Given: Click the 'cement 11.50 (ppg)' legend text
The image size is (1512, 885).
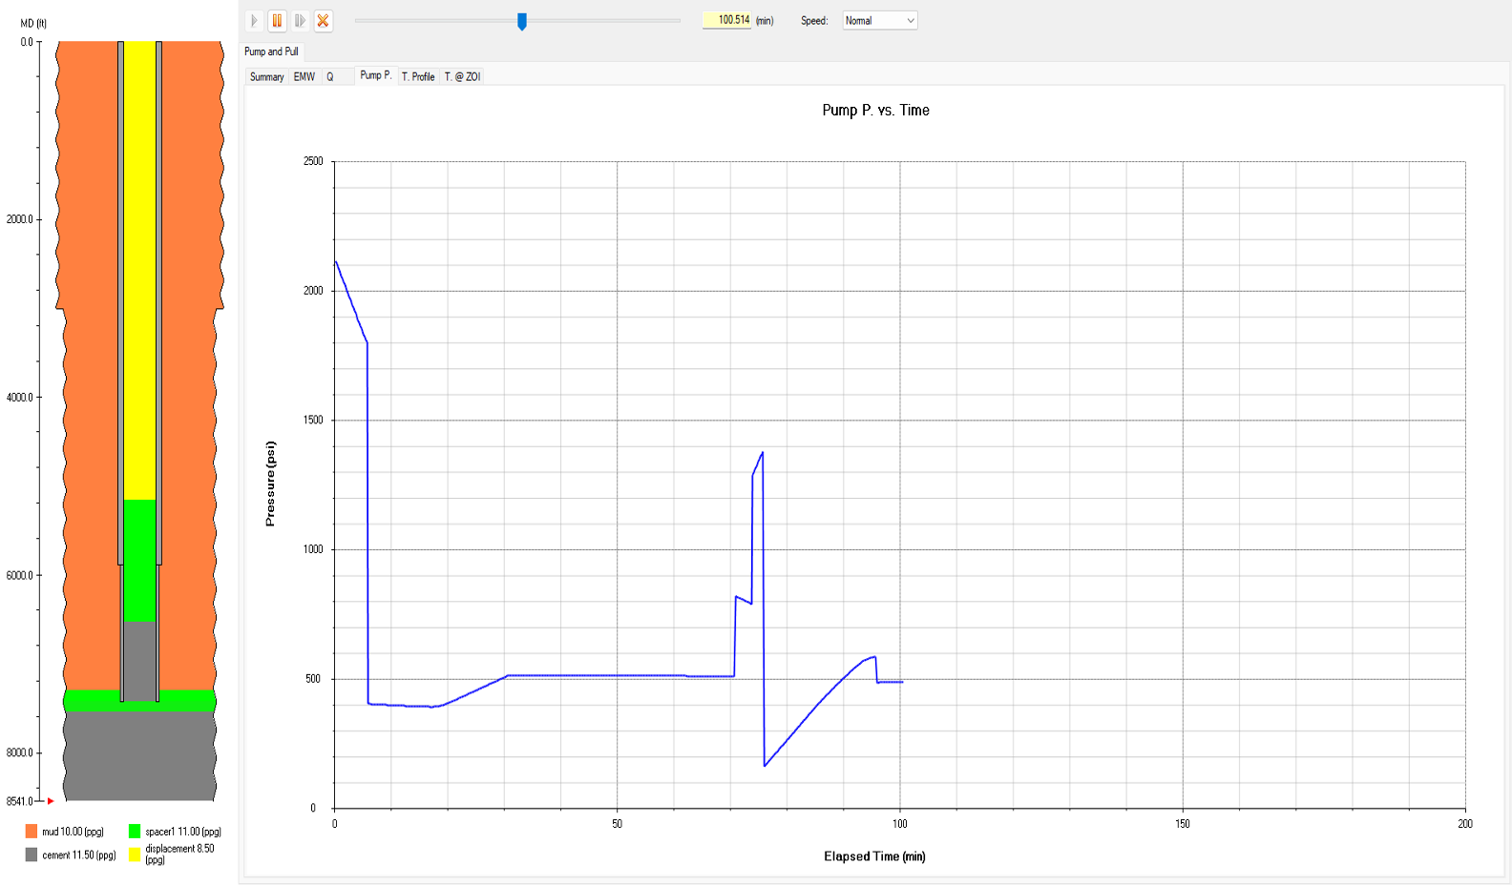Looking at the screenshot, I should [79, 855].
